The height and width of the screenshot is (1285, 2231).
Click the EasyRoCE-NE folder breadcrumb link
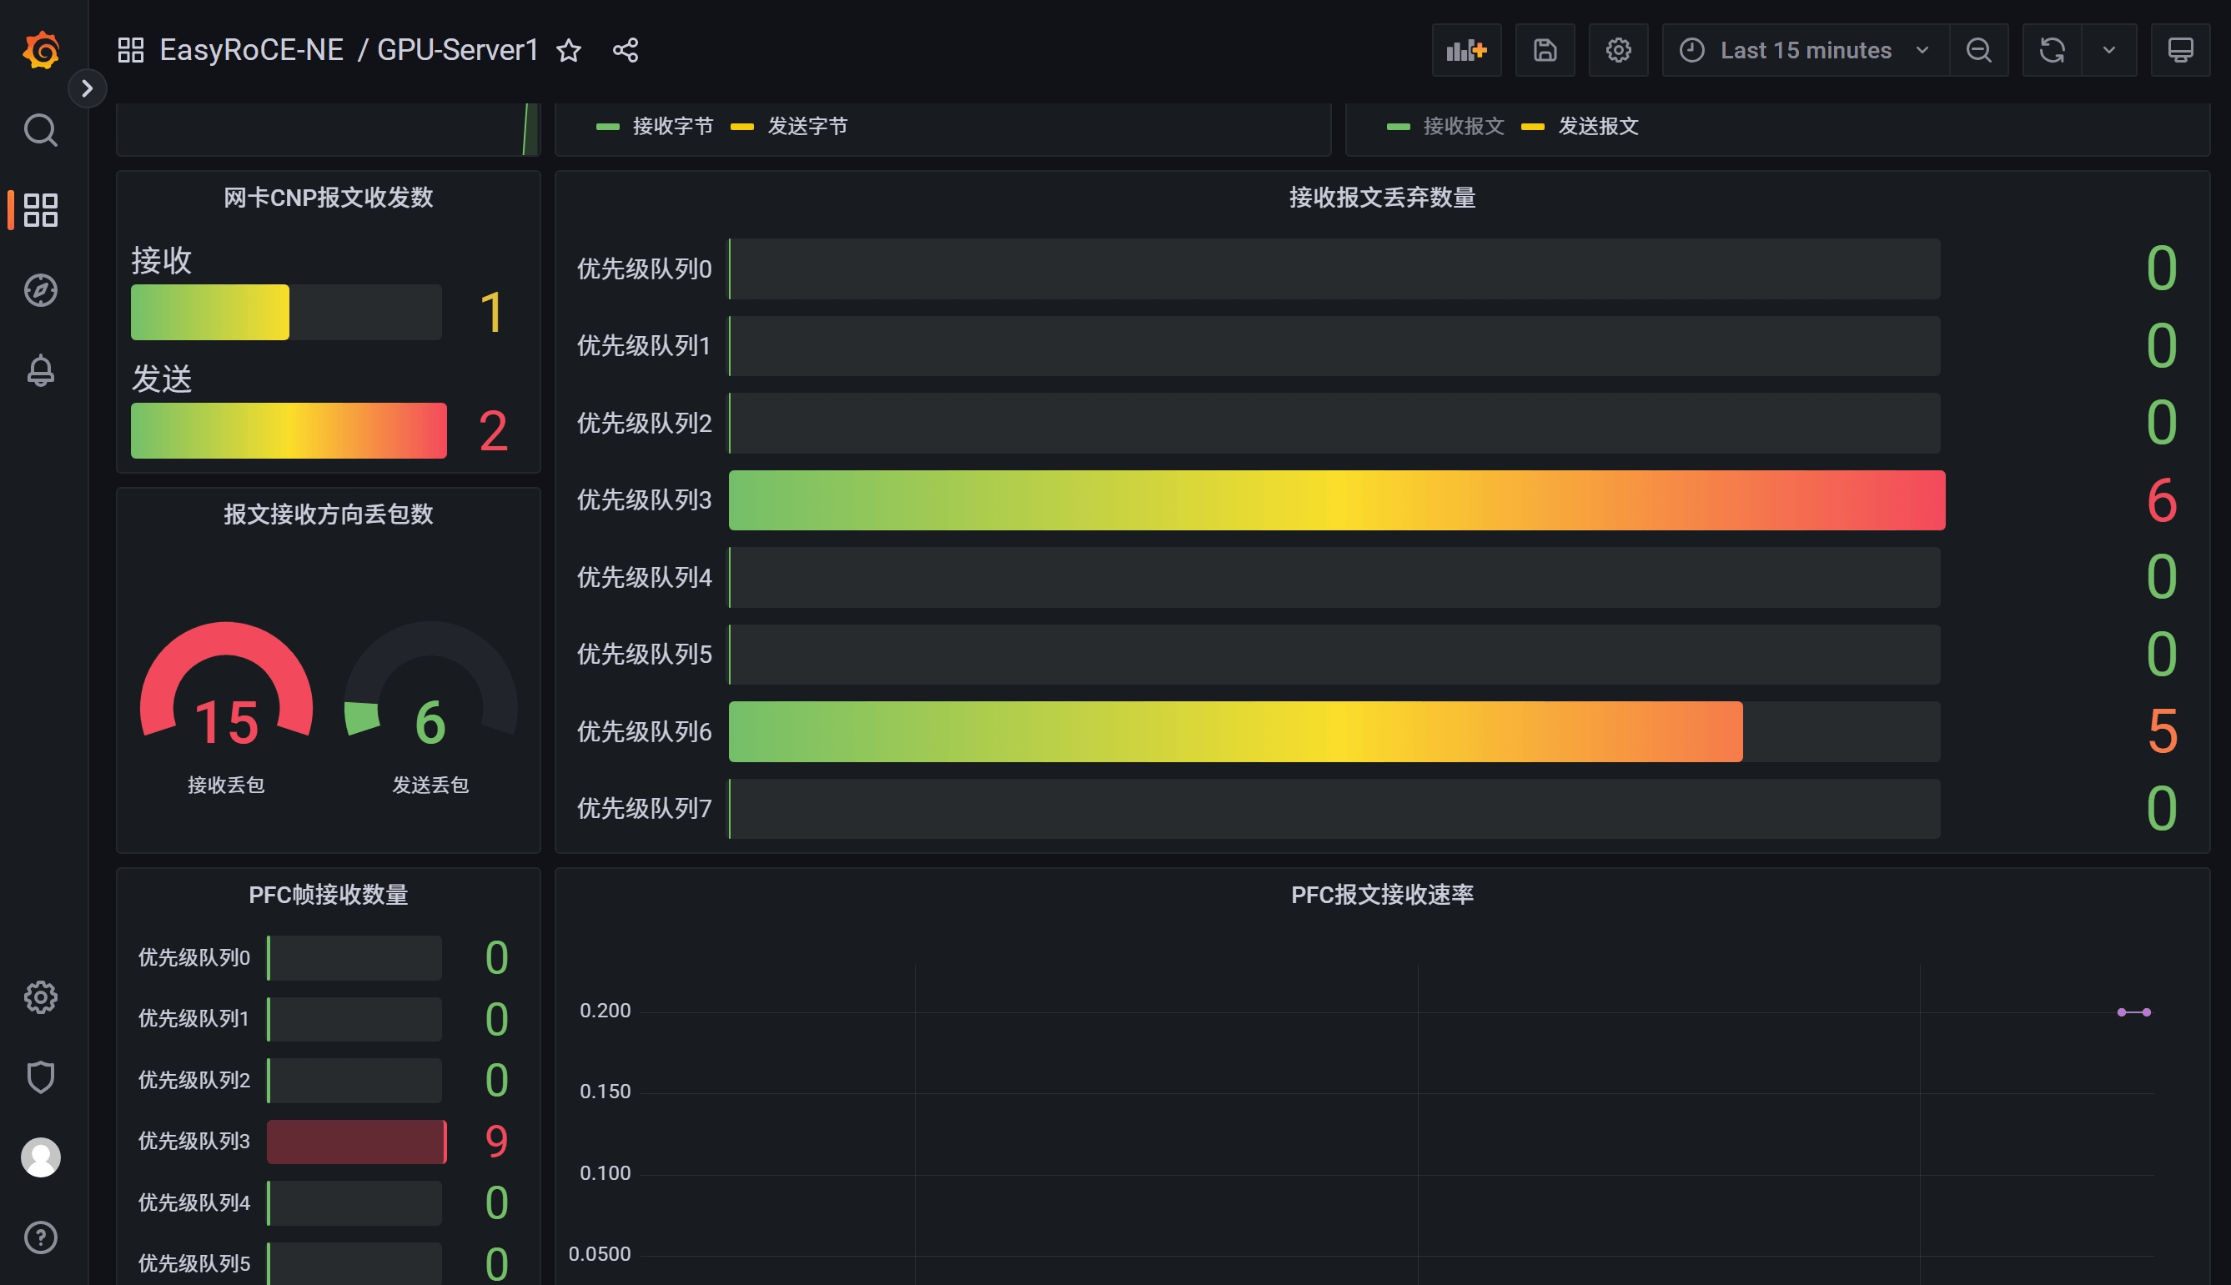click(252, 50)
